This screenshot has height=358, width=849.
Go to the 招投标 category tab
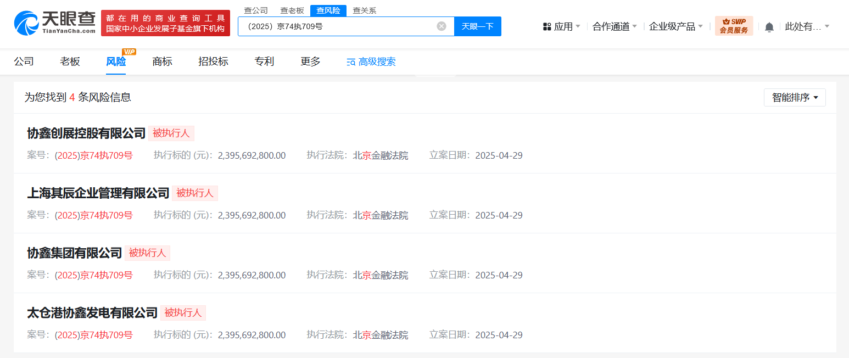pyautogui.click(x=213, y=61)
